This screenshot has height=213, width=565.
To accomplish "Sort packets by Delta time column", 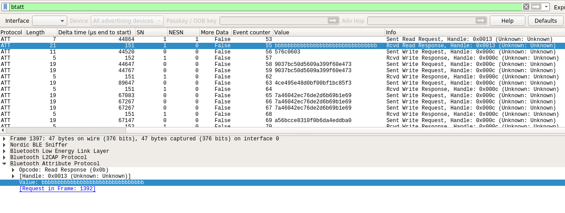I will click(x=96, y=33).
